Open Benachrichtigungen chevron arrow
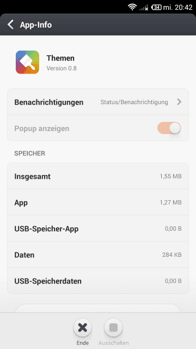Image resolution: width=196 pixels, height=349 pixels. [x=179, y=102]
